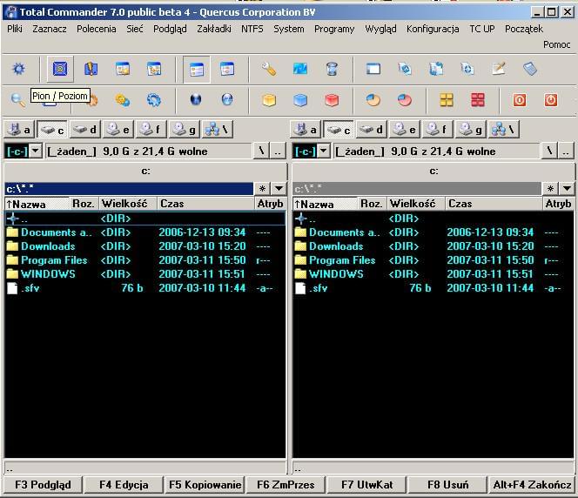Click the square red power button icon
Screen dimensions: 578x498
(x=520, y=100)
